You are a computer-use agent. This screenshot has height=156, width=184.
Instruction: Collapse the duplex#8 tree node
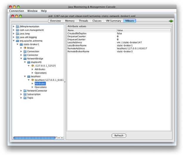click(25, 62)
